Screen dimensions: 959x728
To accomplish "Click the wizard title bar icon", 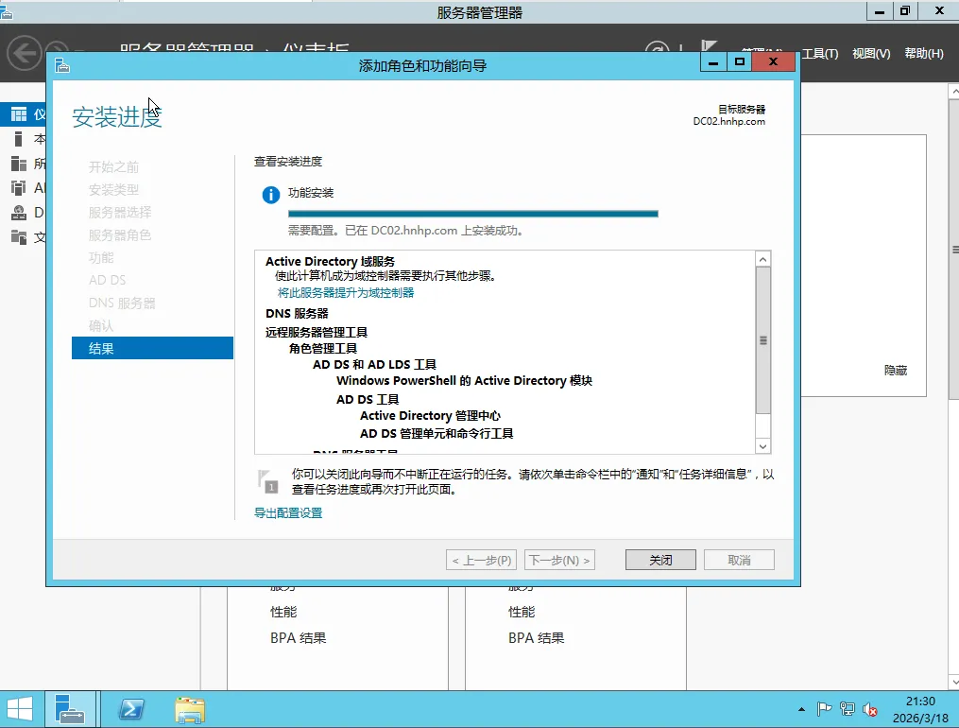I will [x=60, y=66].
